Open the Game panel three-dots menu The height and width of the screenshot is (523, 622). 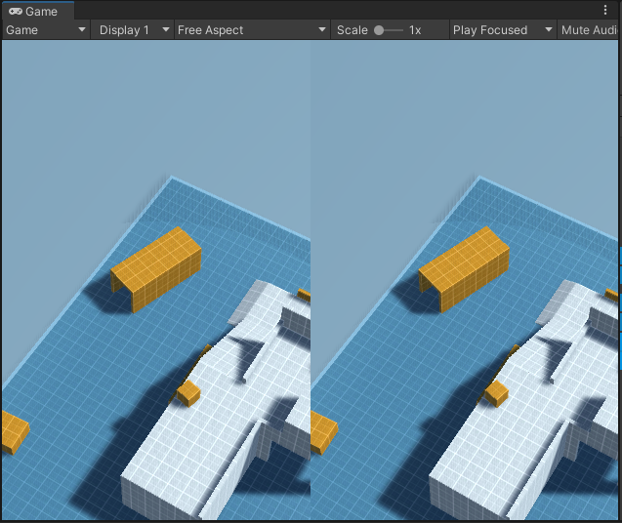click(605, 10)
